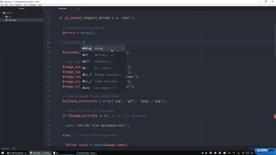Open the Edit menu
The width and height of the screenshot is (276, 155).
[6, 5]
